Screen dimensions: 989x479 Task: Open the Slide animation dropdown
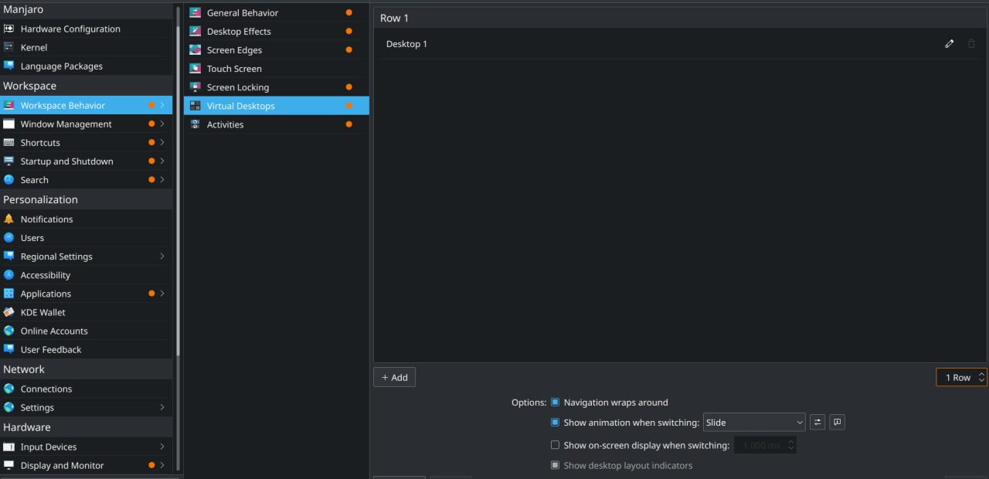coord(754,422)
